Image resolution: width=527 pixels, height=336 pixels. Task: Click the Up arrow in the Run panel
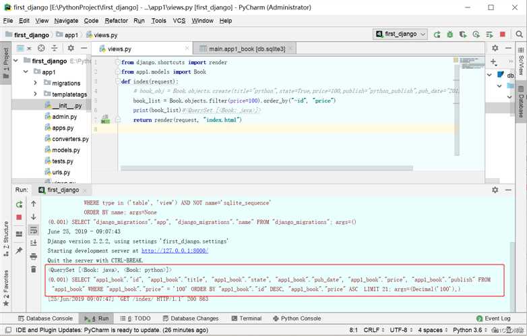[34, 204]
